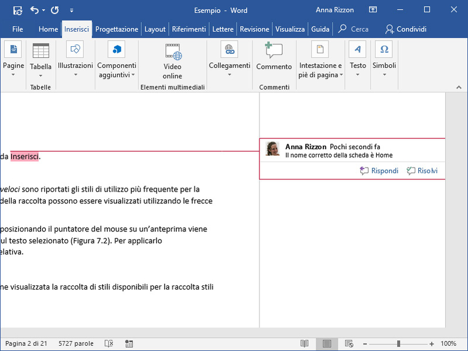468x351 pixels.
Task: Undo the last action
Action: (x=35, y=11)
